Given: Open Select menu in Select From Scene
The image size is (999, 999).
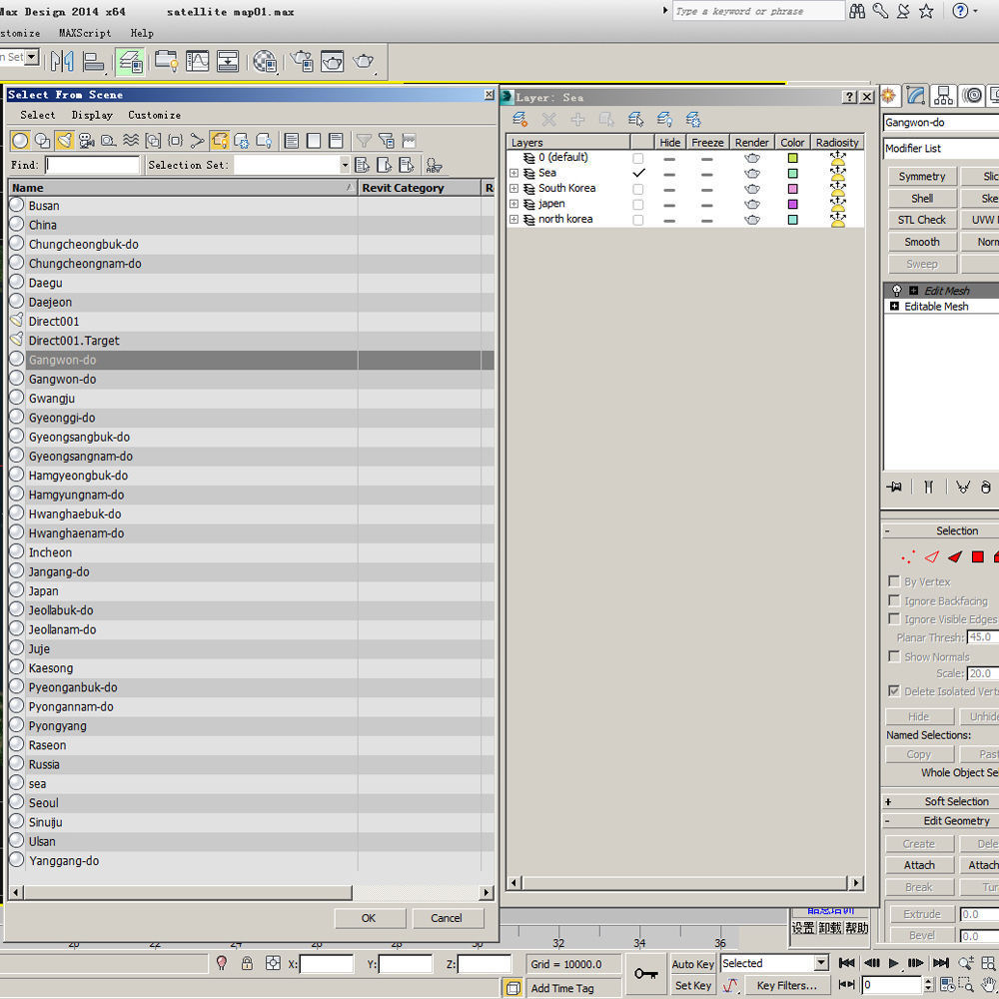Looking at the screenshot, I should (x=38, y=115).
